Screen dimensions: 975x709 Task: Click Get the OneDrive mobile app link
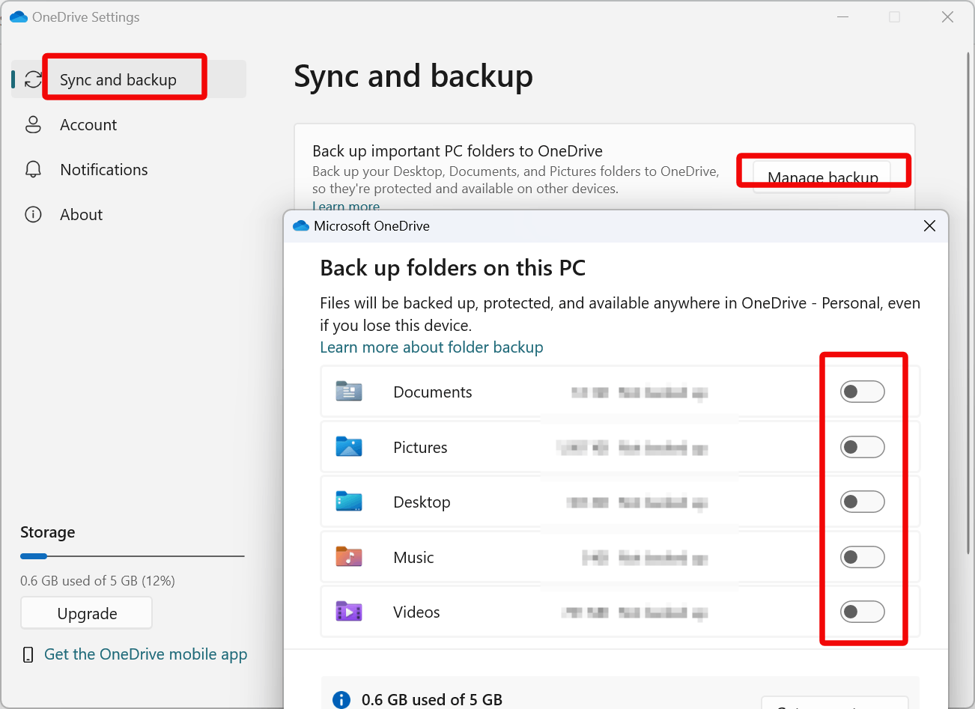[x=145, y=654]
